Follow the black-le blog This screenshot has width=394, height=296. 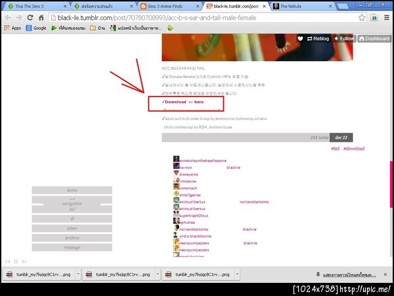[x=344, y=39]
